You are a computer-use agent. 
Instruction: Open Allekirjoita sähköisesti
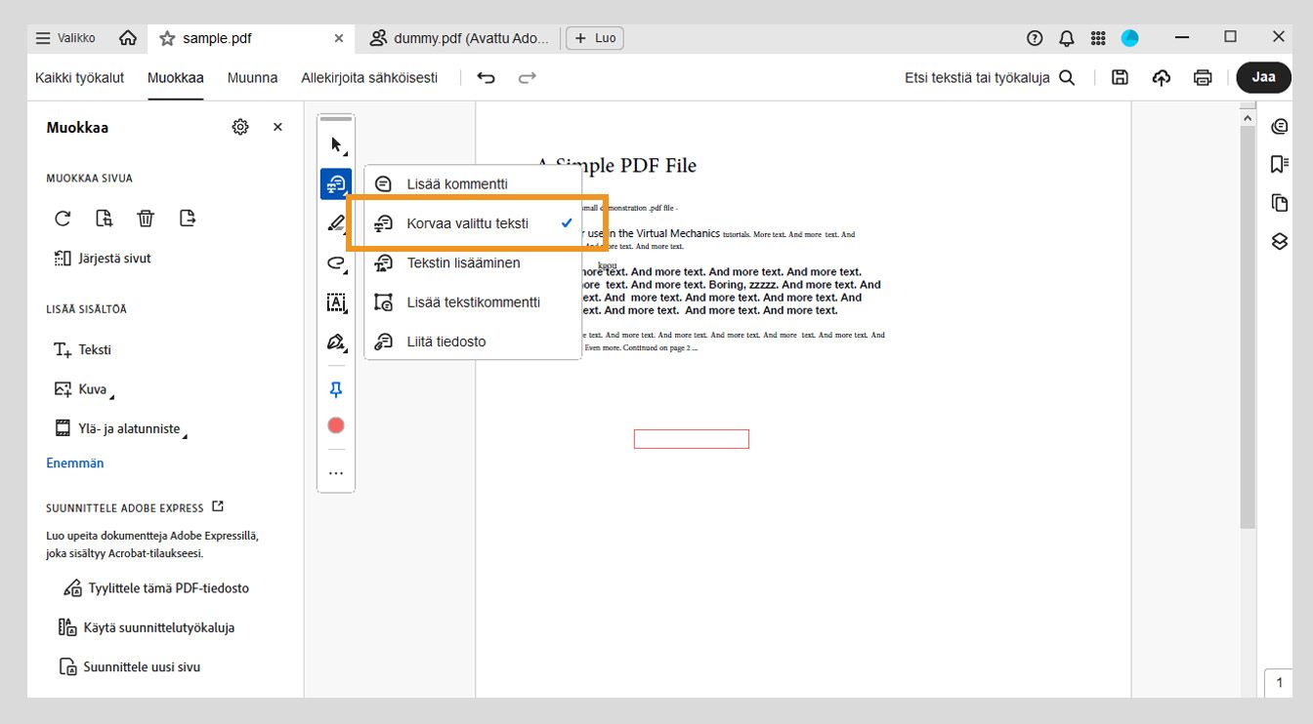click(369, 78)
